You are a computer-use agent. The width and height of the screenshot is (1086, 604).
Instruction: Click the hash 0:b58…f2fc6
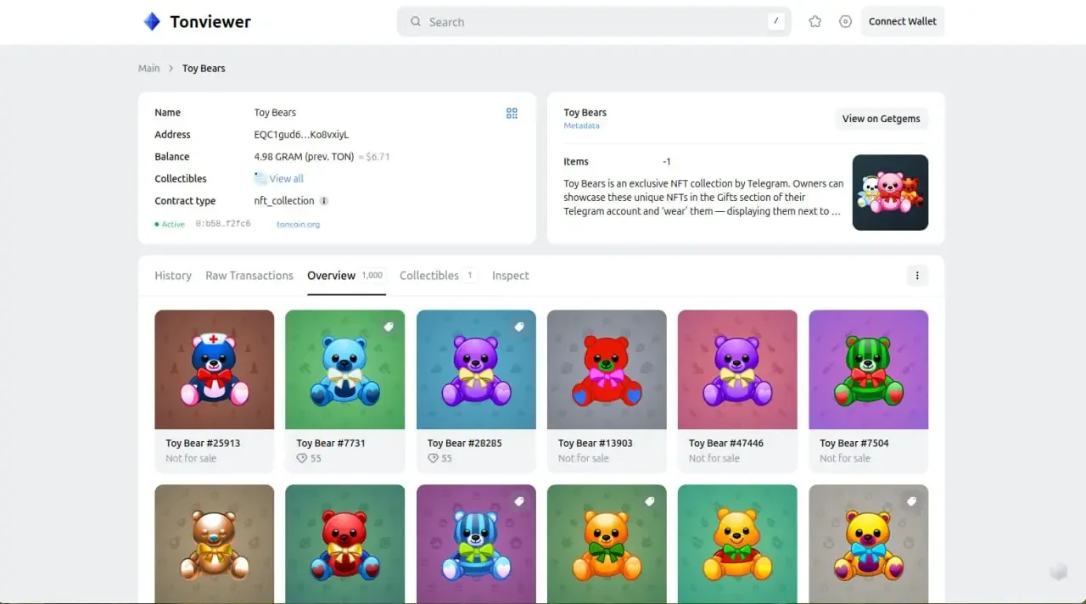click(223, 225)
